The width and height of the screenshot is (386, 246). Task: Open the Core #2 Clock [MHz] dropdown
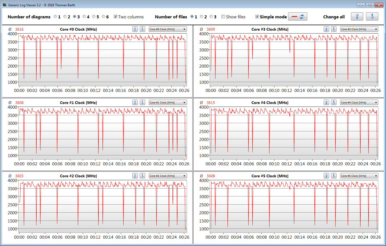tap(168, 176)
